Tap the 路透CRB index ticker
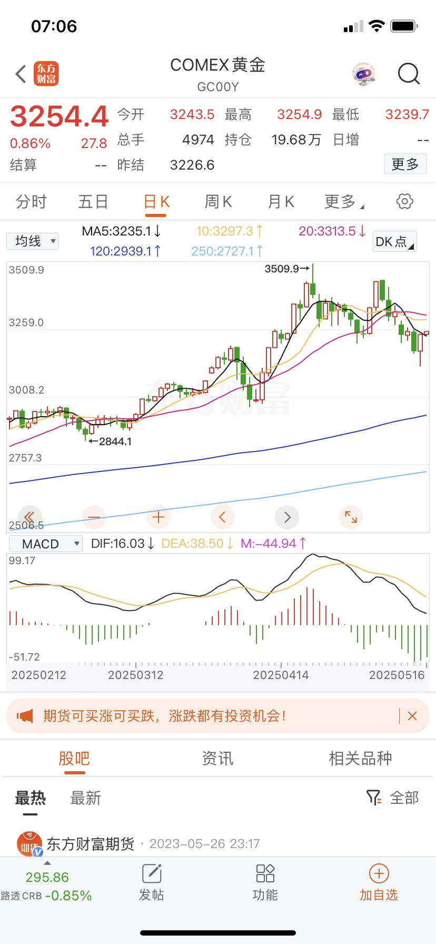Screen dimensions: 436x944 [x=46, y=887]
